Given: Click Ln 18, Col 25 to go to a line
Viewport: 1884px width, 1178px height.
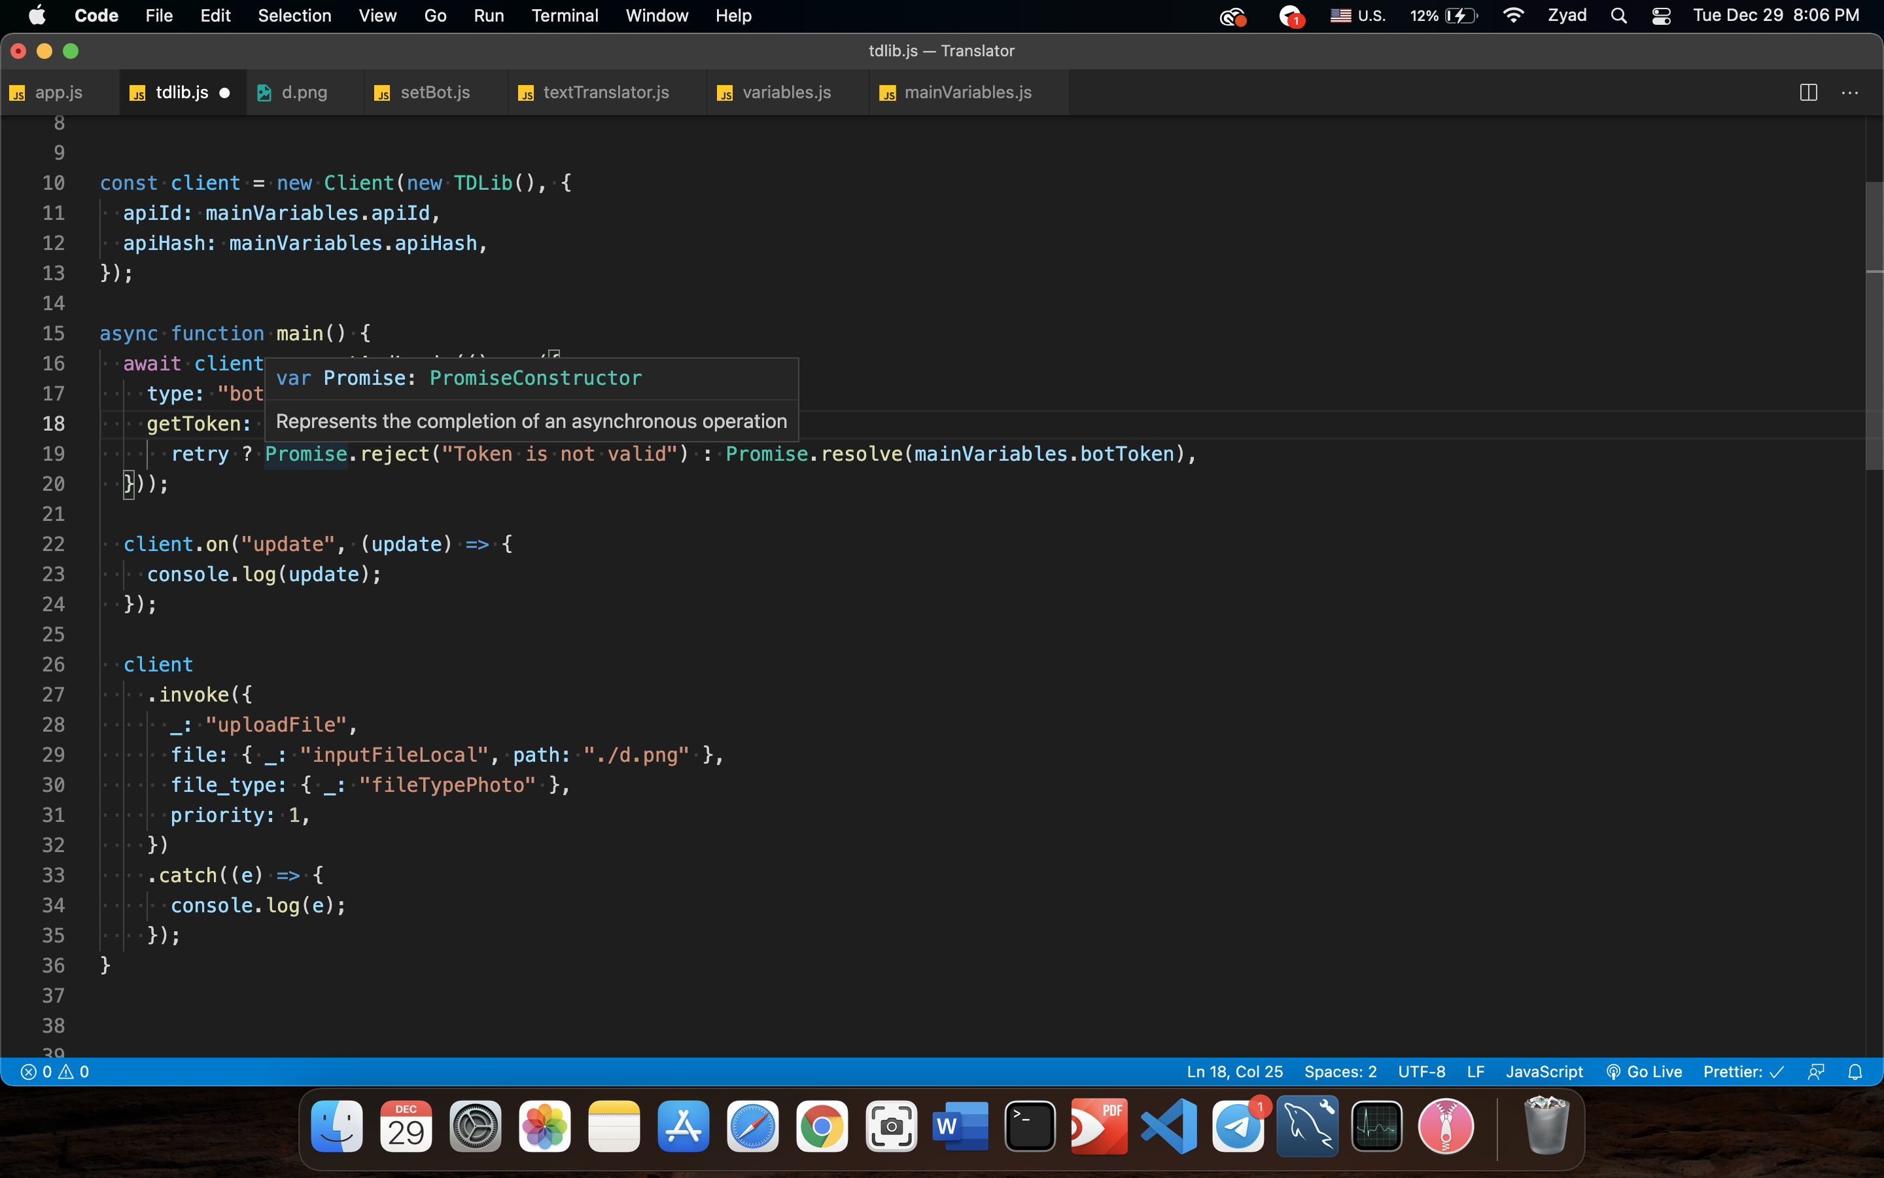Looking at the screenshot, I should [1233, 1071].
